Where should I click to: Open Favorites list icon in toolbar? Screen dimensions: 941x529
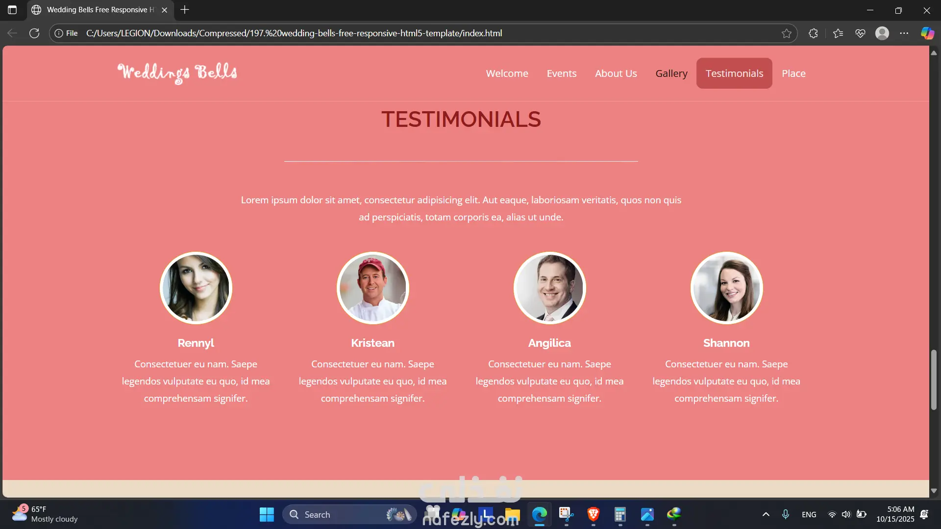coord(838,33)
